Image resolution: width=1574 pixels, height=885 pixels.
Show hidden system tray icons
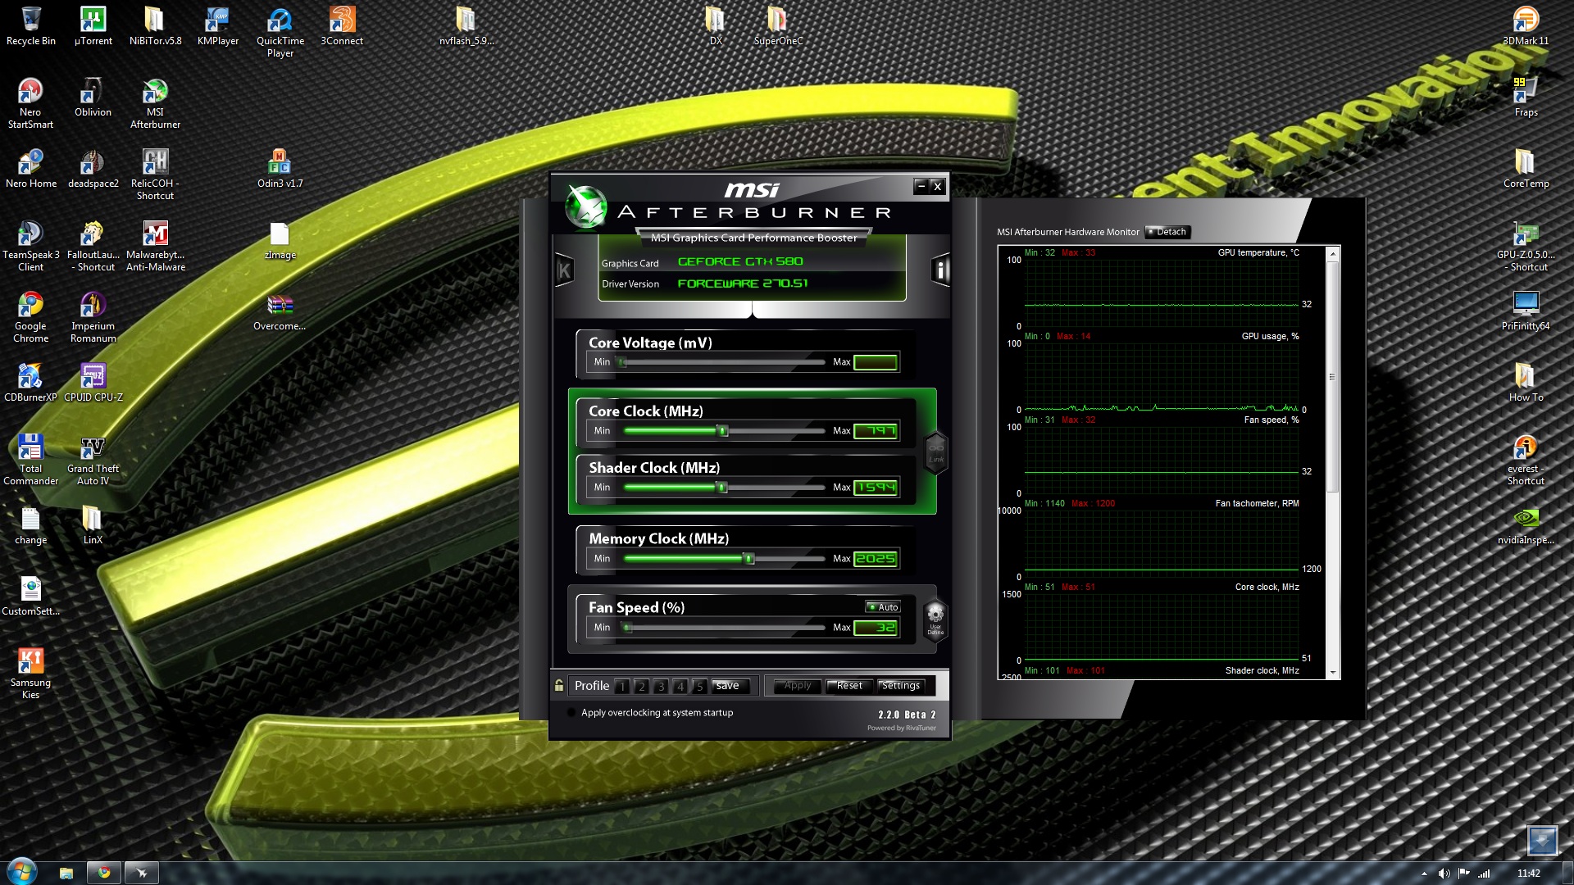pos(1424,874)
